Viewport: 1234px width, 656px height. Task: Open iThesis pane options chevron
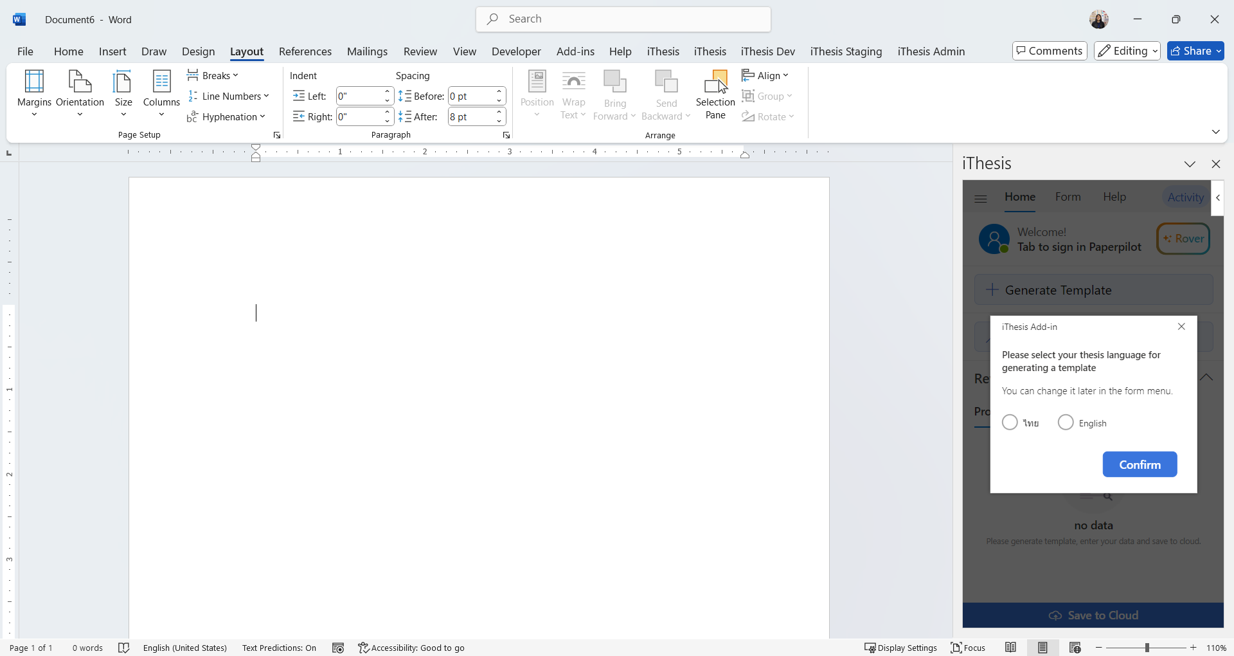(1190, 164)
